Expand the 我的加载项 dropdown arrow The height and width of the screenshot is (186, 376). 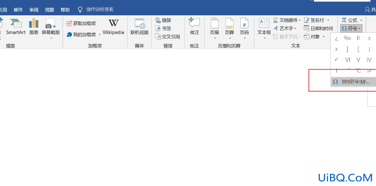99,35
